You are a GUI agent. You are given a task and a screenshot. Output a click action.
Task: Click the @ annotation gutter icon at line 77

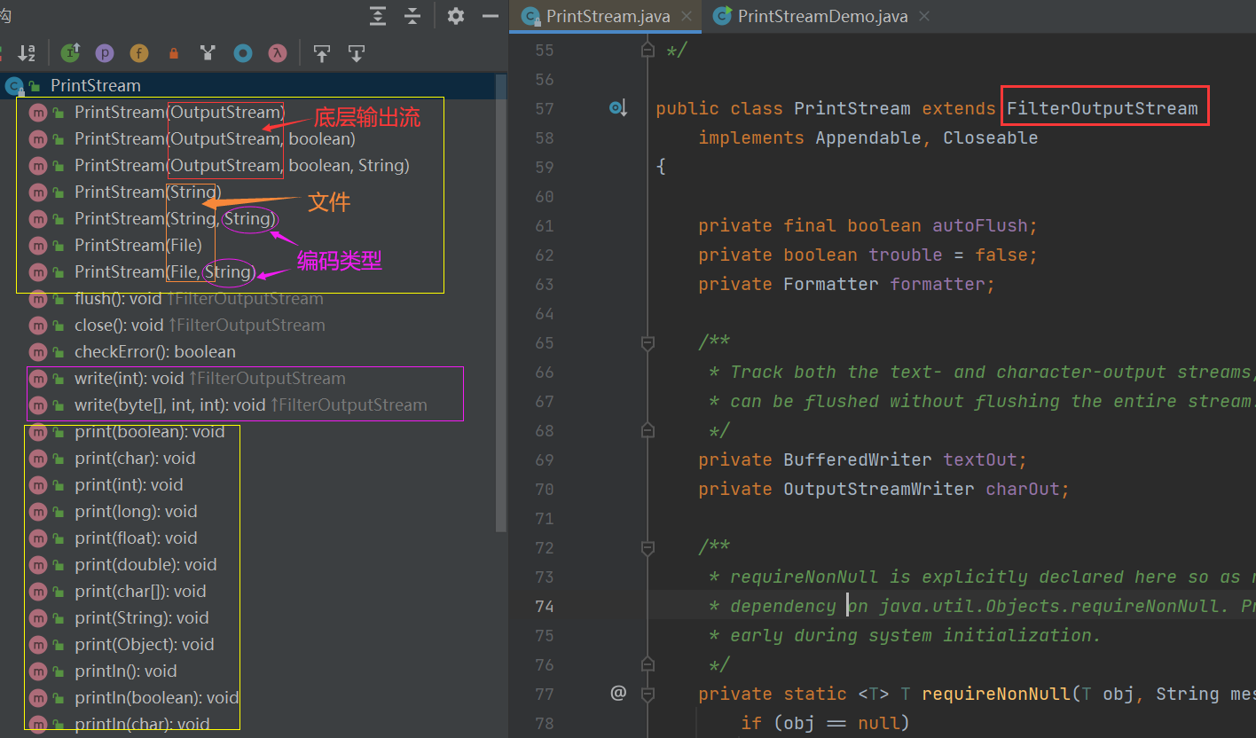coord(618,693)
